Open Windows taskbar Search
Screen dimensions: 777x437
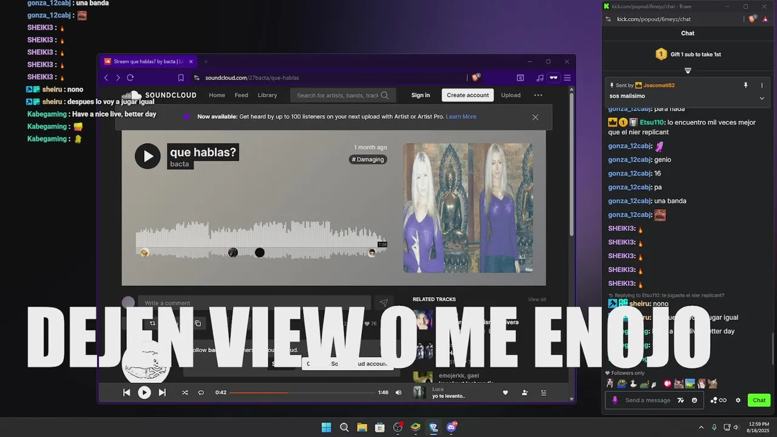(x=344, y=427)
